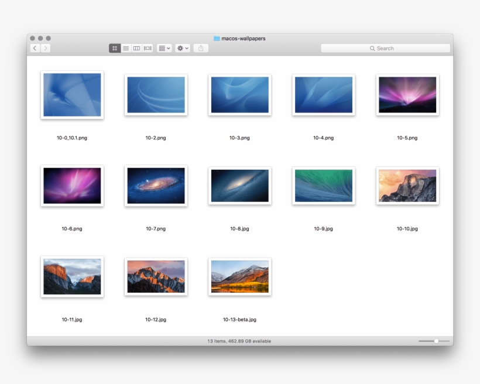
Task: Select the 10-12.jpg Sierra thumbnail
Action: pyautogui.click(x=156, y=276)
